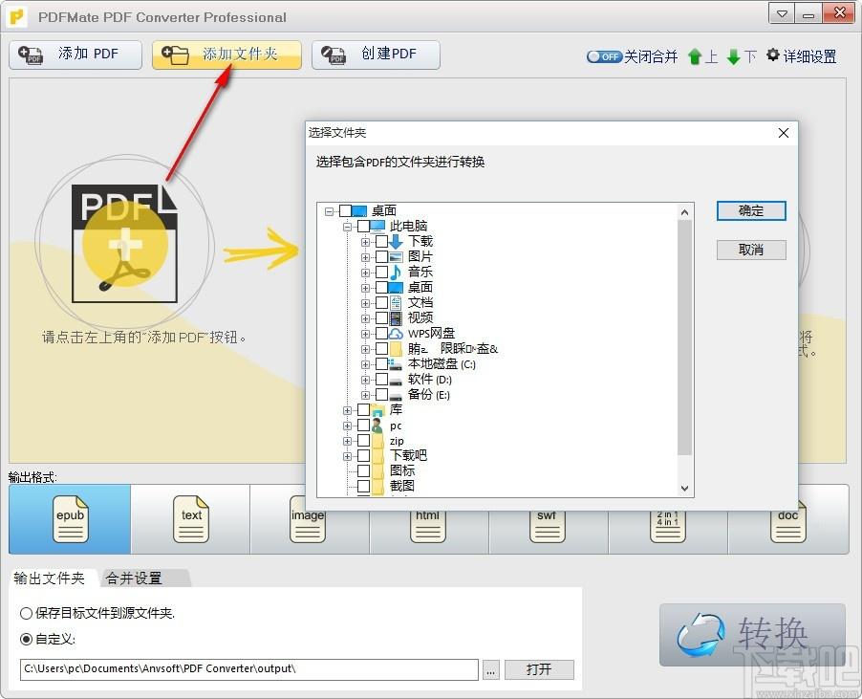Click the Add PDF (添加 PDF) button
Screen dimensions: 862x699
pyautogui.click(x=75, y=55)
